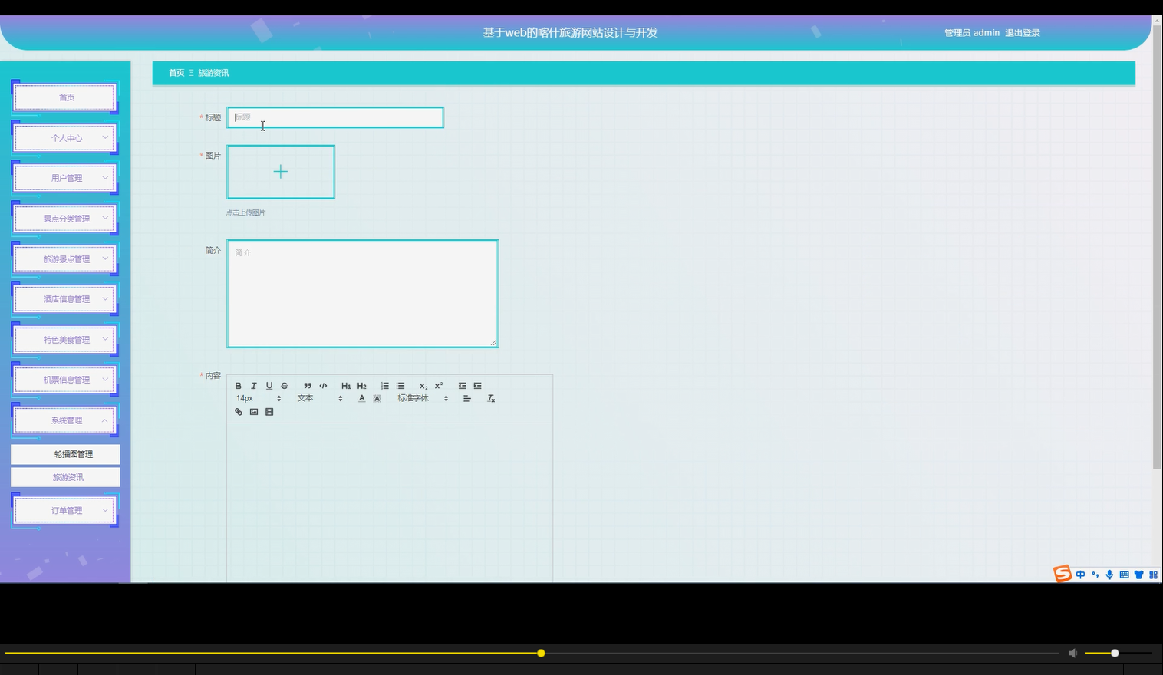Viewport: 1163px width, 675px height.
Task: Start an ordered numbered list
Action: click(x=385, y=386)
